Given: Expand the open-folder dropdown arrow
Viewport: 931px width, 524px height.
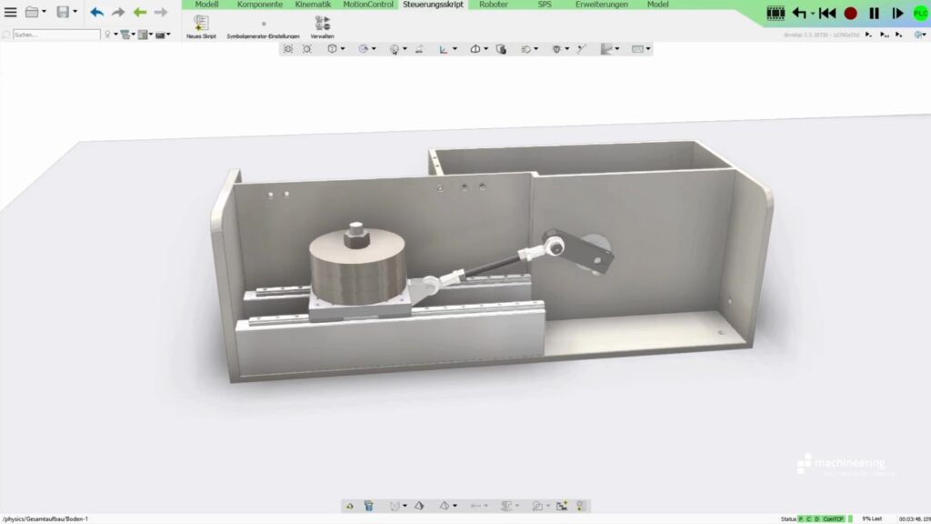Looking at the screenshot, I should coord(45,12).
